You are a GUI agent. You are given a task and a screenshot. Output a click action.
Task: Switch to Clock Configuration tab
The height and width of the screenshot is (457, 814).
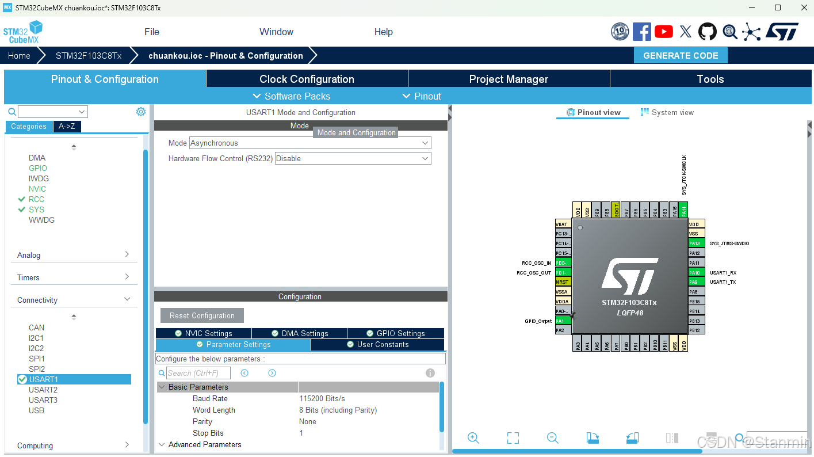pos(307,79)
